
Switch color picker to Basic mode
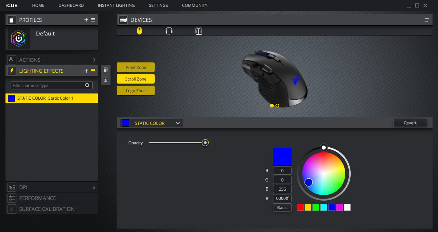(x=282, y=207)
